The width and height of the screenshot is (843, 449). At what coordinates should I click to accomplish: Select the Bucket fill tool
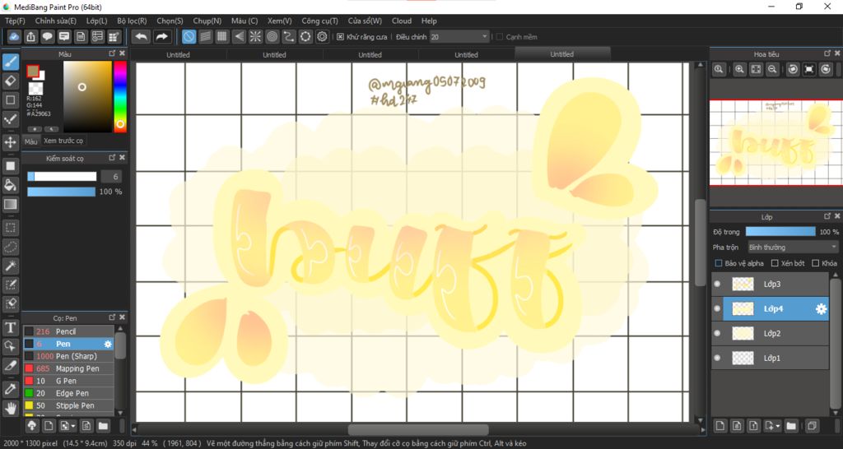tap(10, 185)
